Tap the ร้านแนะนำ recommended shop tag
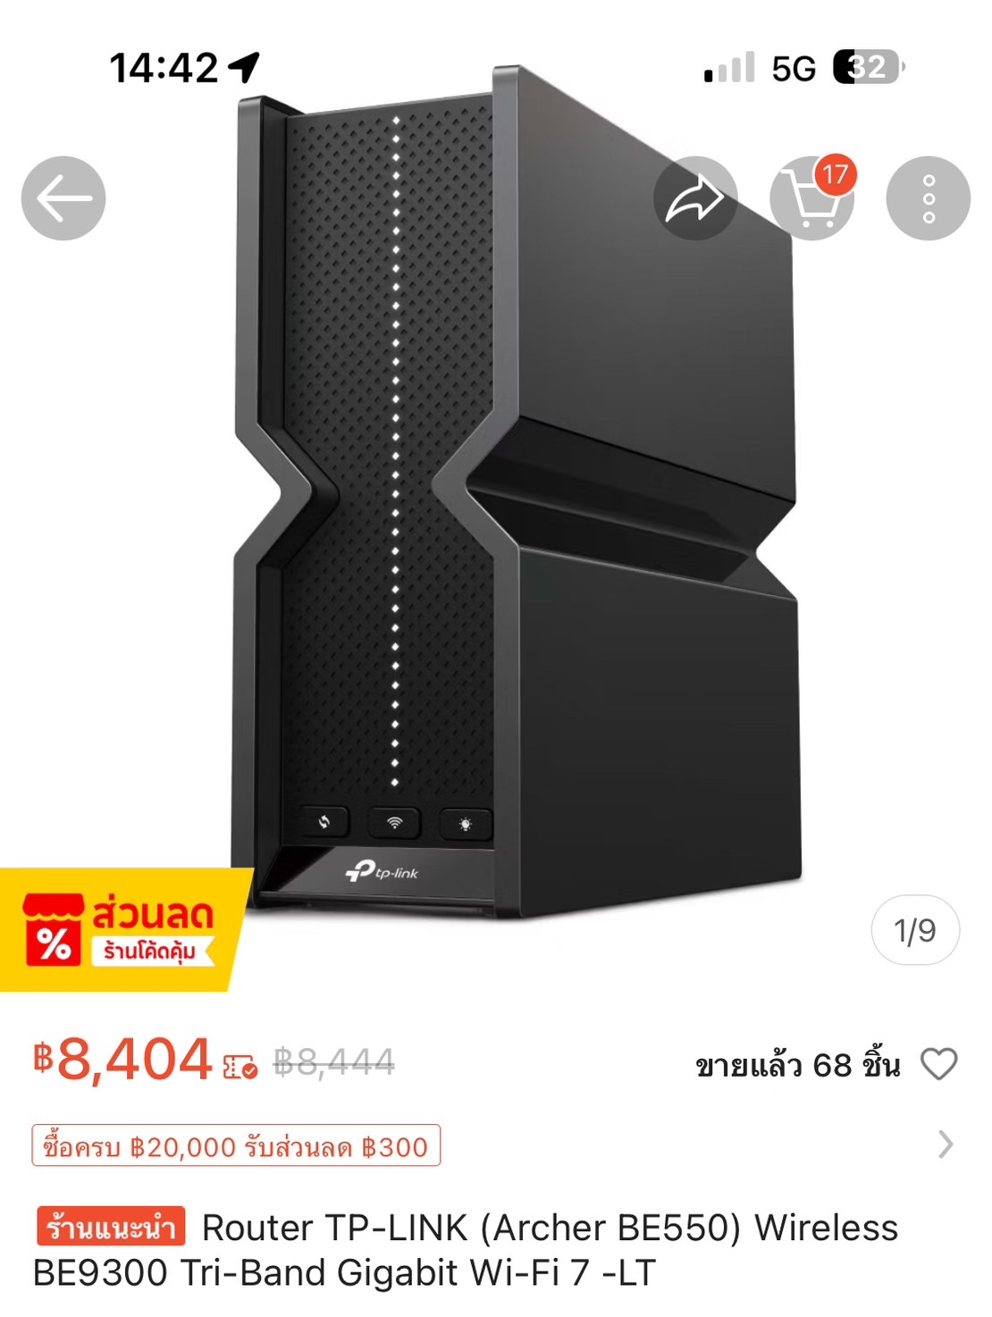 [111, 1227]
